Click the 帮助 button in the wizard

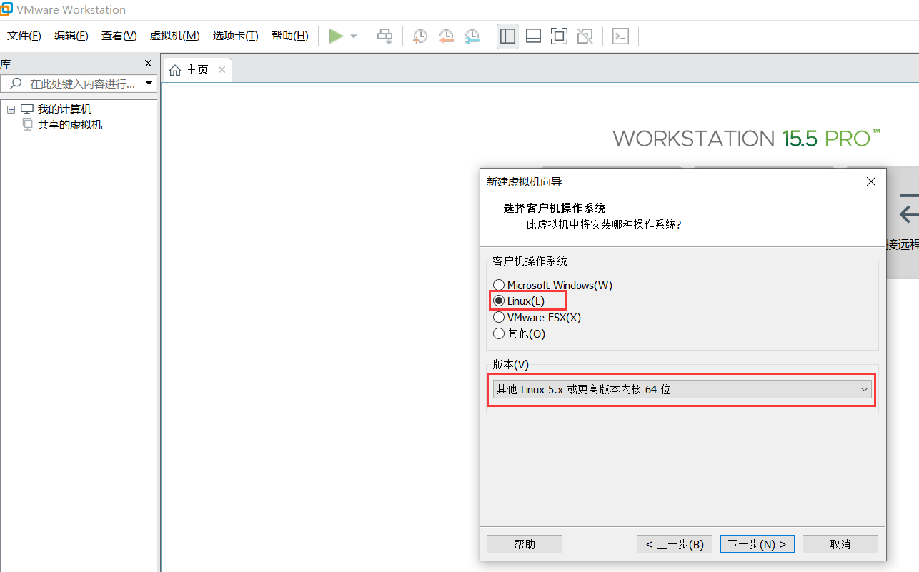tap(525, 544)
